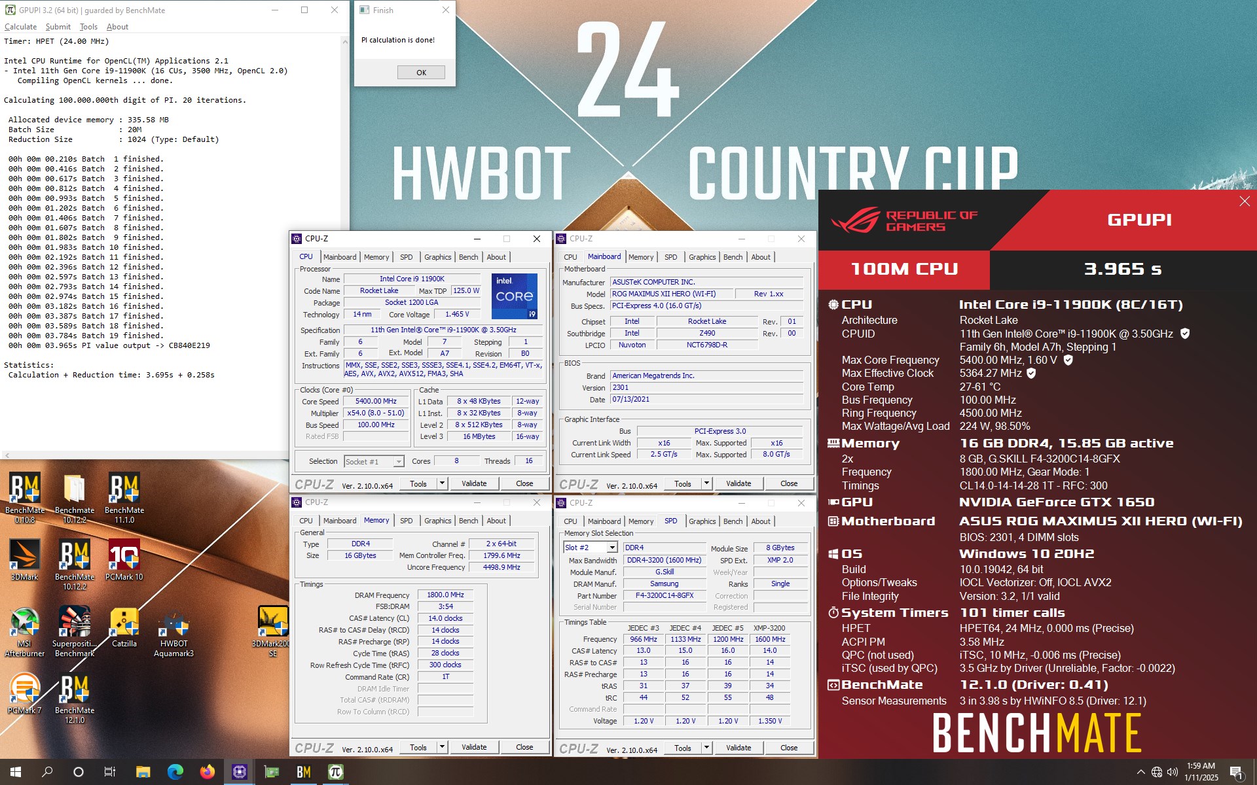Expand Tools arrow in SPD window
This screenshot has height=785, width=1257.
tap(706, 748)
